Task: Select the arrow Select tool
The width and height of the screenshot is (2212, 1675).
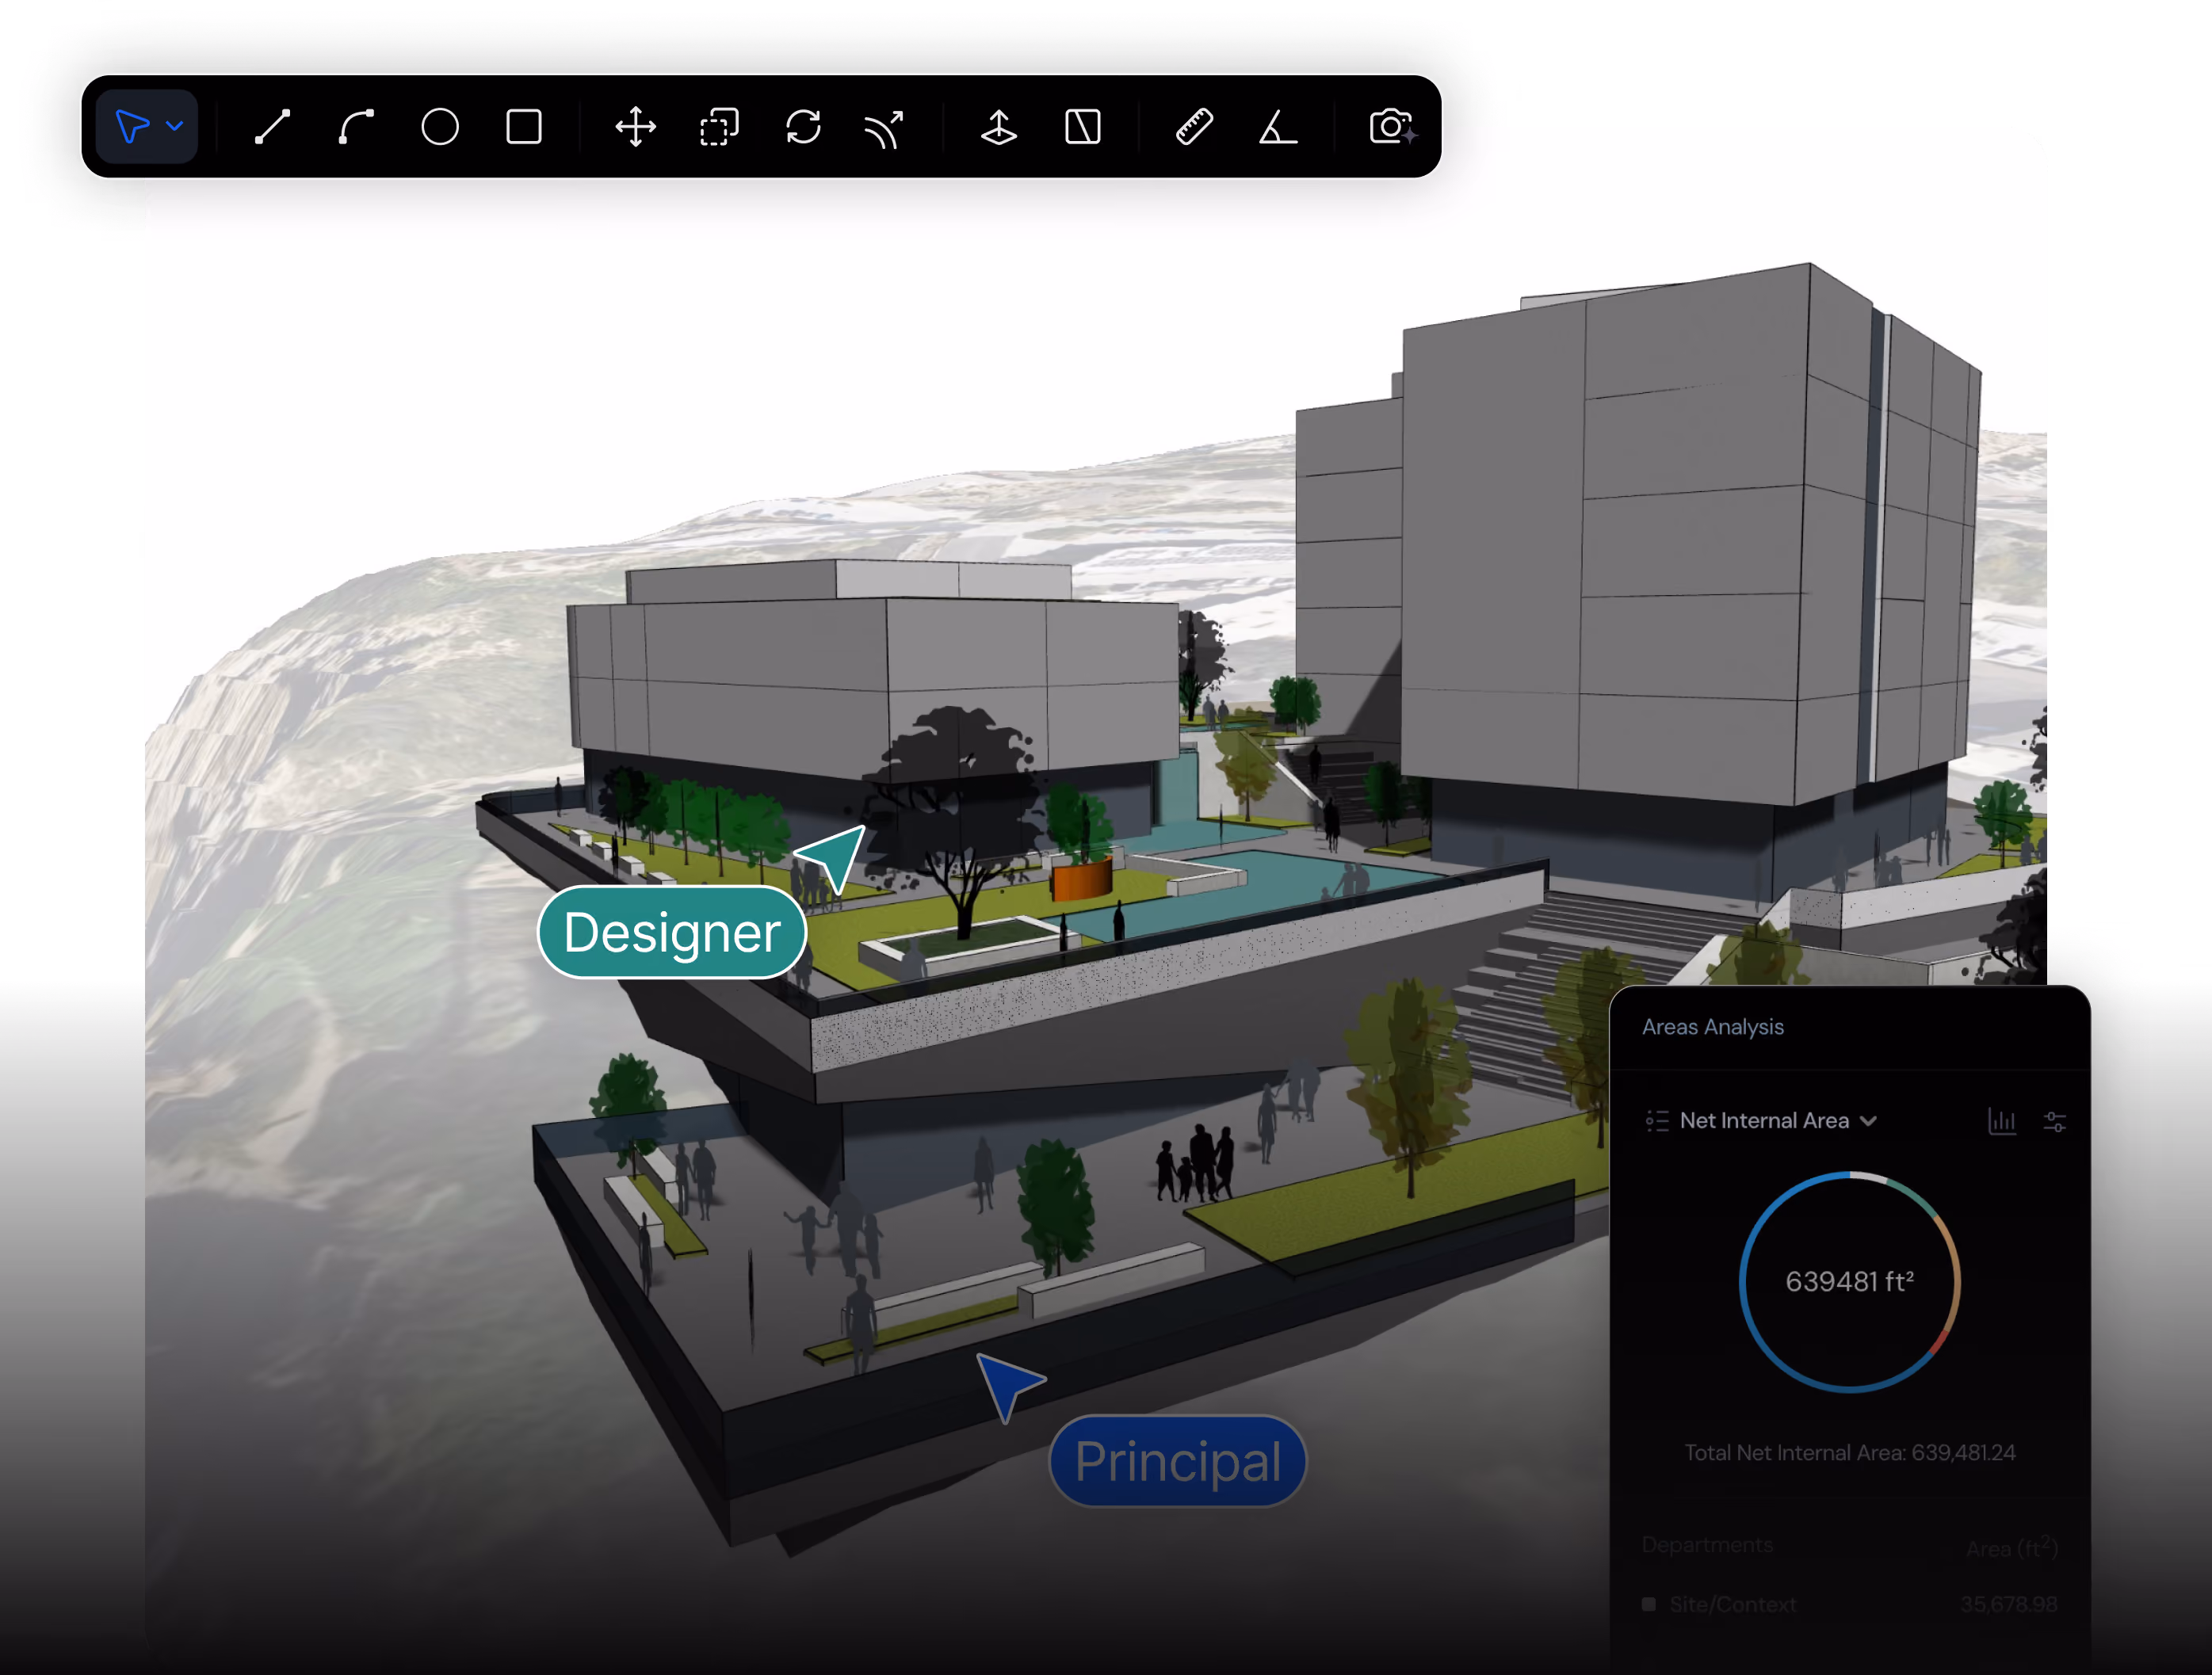Action: pos(132,127)
